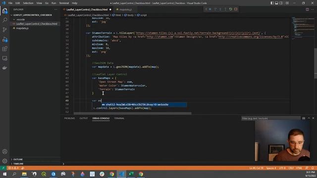This screenshot has height=178, width=317.
Task: Click the Filter input in debug console
Action: [271, 118]
